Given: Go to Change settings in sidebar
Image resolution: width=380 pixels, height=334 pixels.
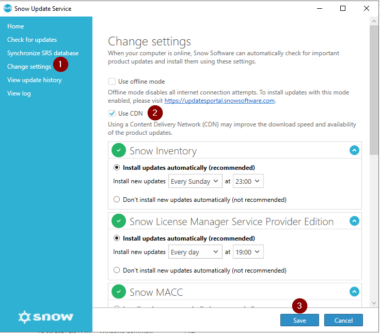Looking at the screenshot, I should point(29,67).
